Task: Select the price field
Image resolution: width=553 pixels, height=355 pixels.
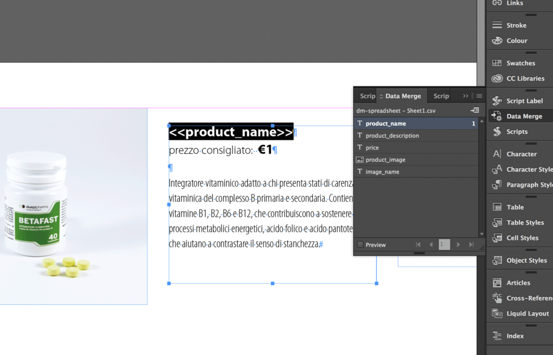Action: [x=416, y=148]
